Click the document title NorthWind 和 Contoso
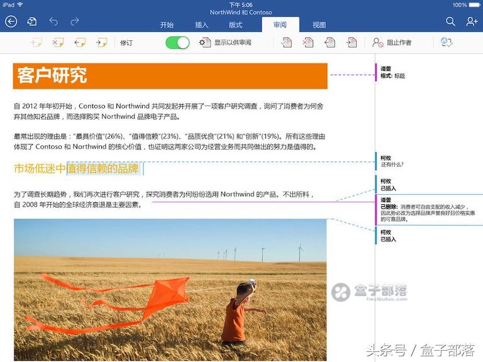Image resolution: width=483 pixels, height=362 pixels. [241, 13]
